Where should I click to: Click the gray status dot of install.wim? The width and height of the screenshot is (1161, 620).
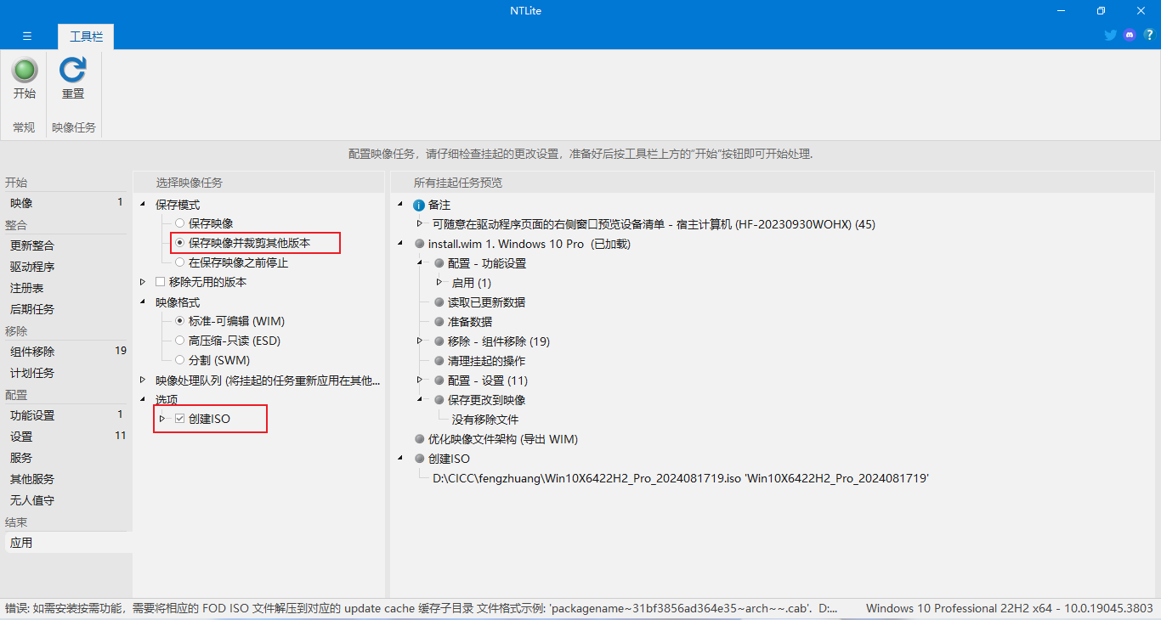click(x=419, y=244)
